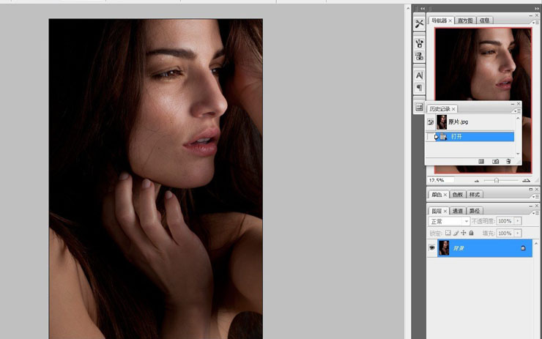The width and height of the screenshot is (542, 339).
Task: Collapse panel dock with top-right double arrows
Action: pyautogui.click(x=536, y=9)
